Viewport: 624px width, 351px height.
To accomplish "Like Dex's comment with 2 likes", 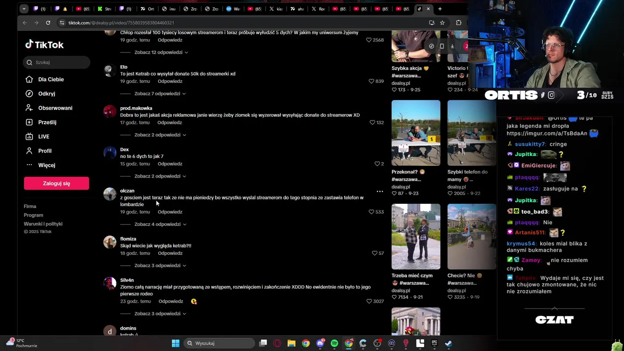I will [x=377, y=164].
